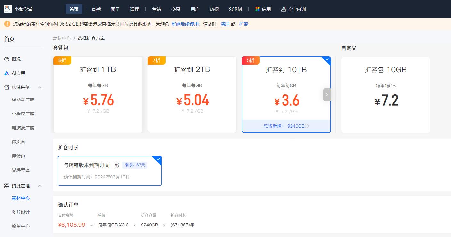451x237 pixels.
Task: Click the 店铺装修 shop icon
Action: [x=7, y=87]
